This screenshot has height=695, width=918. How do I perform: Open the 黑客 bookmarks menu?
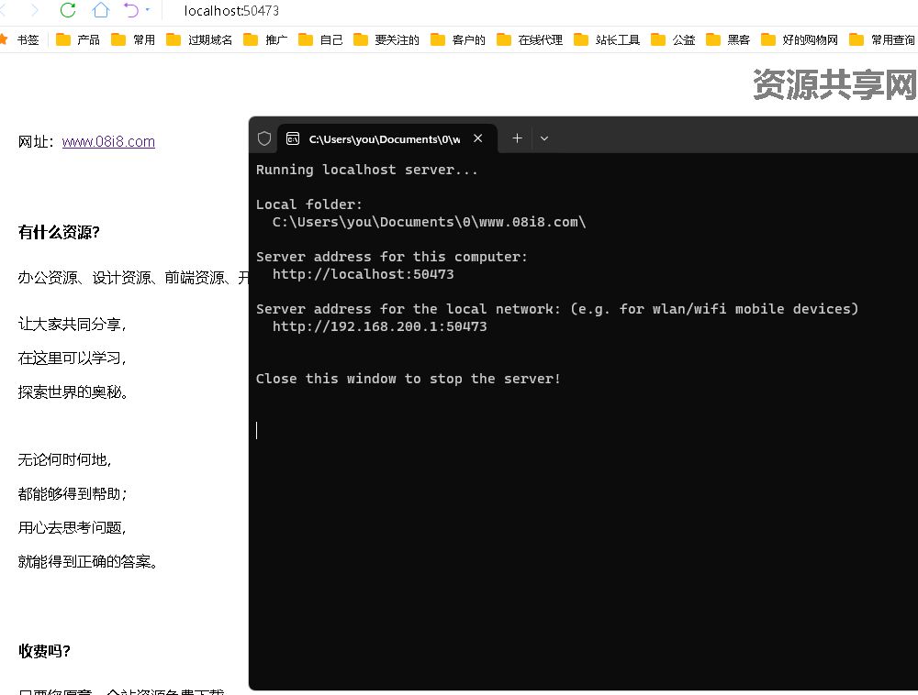click(x=727, y=39)
